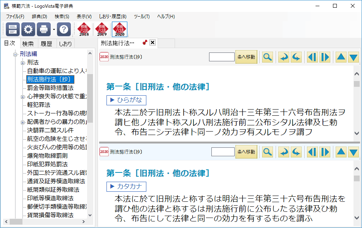Click curved back arrow in upper pane

pyautogui.click(x=284, y=57)
